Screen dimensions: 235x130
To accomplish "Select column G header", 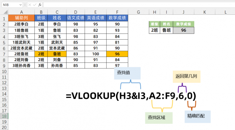I will pos(138,12).
